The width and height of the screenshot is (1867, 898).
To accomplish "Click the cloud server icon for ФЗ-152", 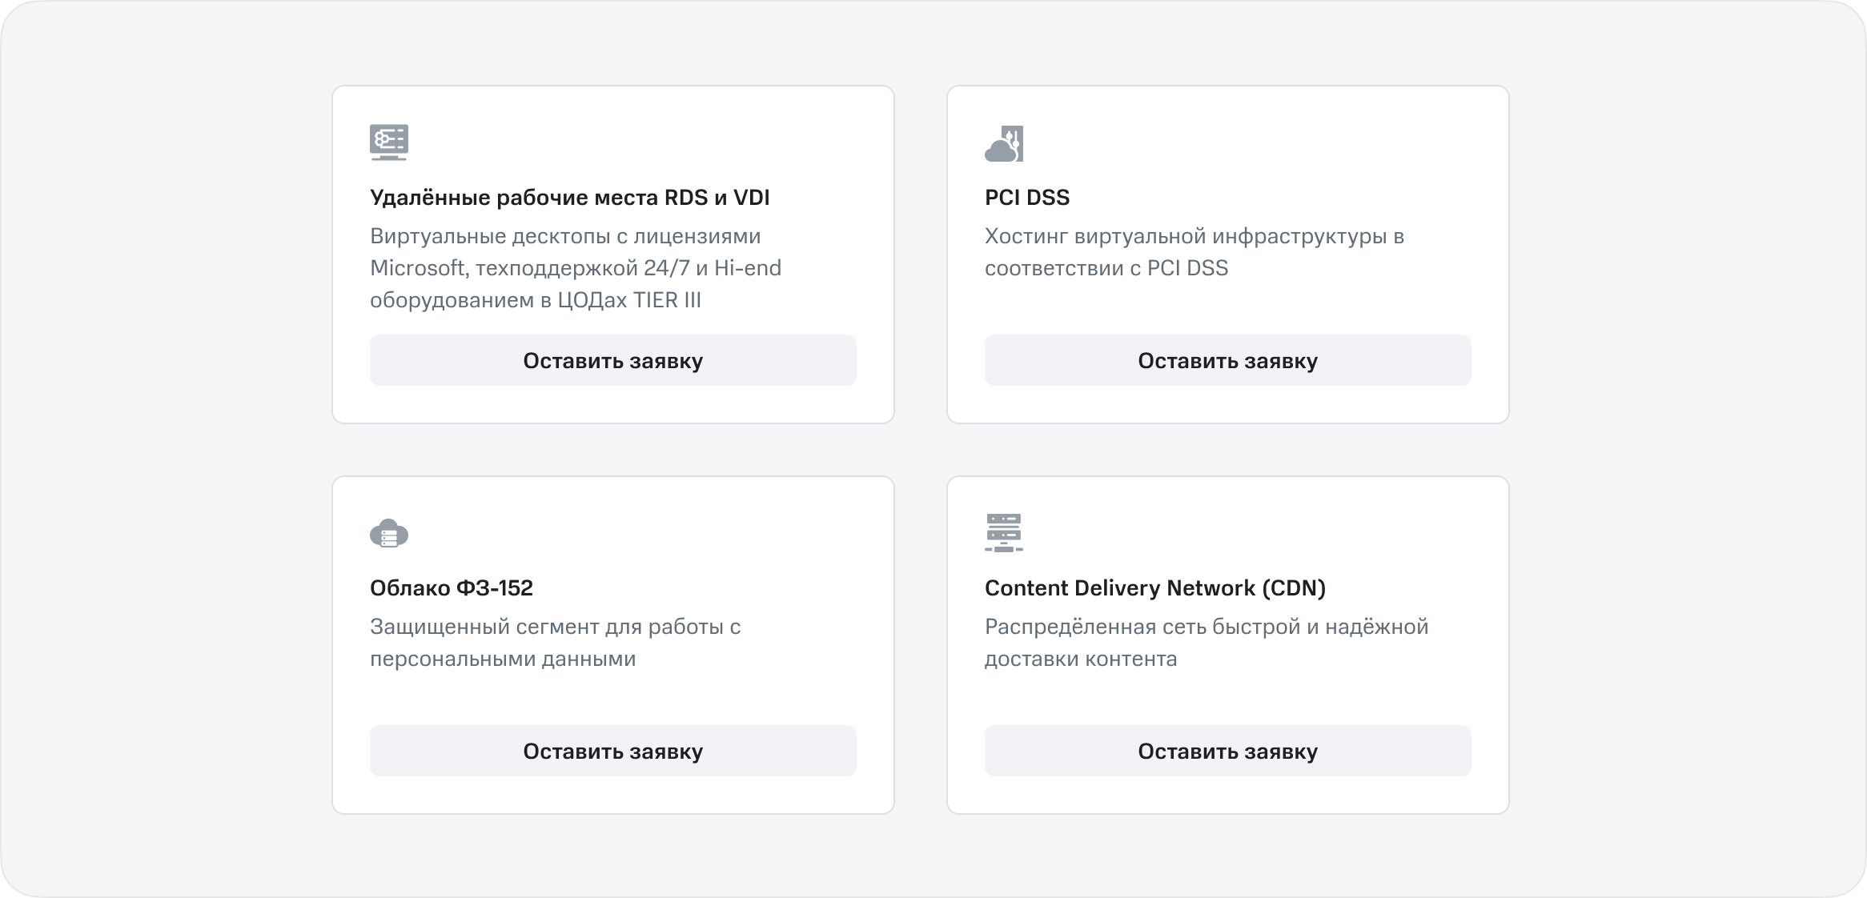I will coord(389,533).
